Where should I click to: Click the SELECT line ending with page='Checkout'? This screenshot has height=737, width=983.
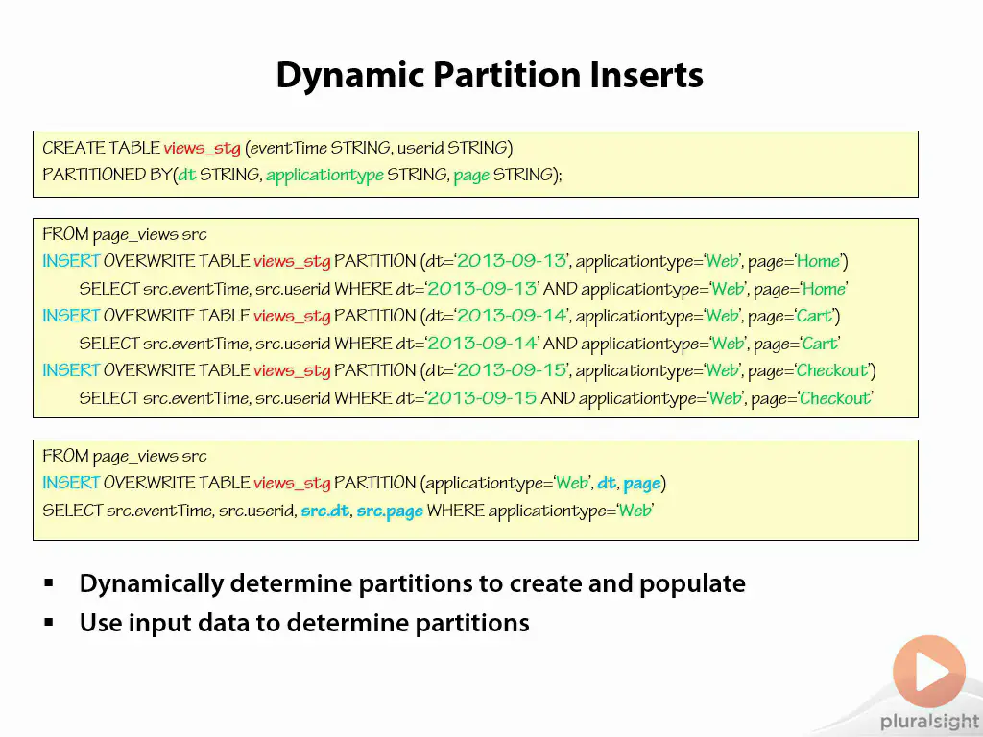(476, 398)
